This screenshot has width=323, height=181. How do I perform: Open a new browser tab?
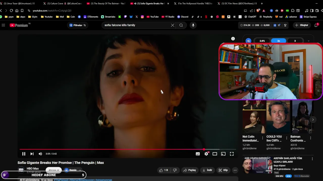262,4
